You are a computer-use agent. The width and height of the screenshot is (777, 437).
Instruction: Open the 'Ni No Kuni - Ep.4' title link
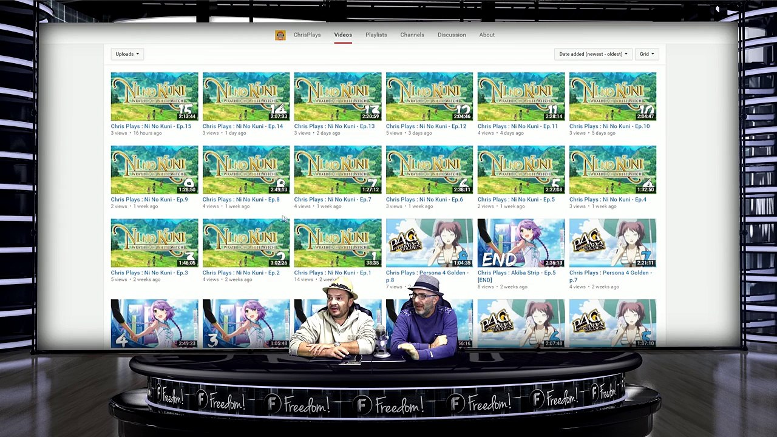click(607, 200)
